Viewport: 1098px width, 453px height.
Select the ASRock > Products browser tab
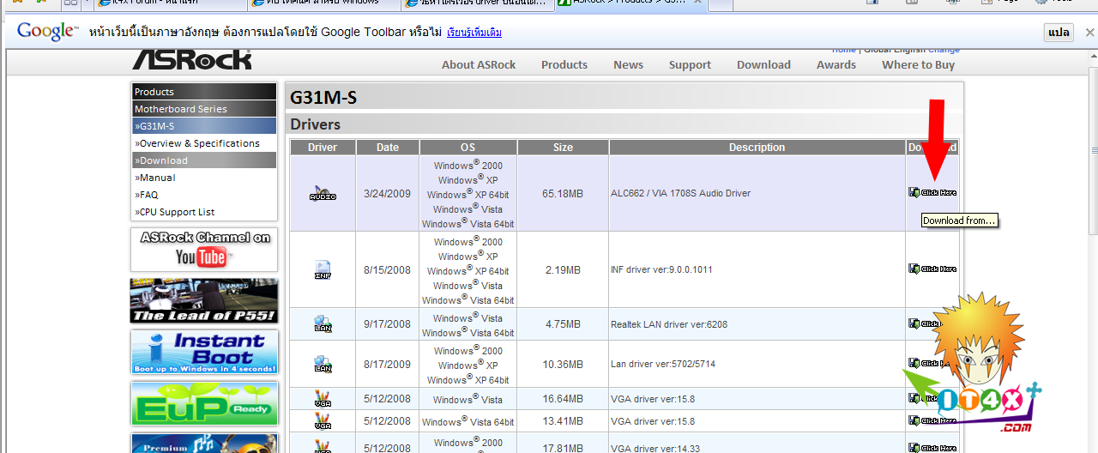(x=632, y=3)
